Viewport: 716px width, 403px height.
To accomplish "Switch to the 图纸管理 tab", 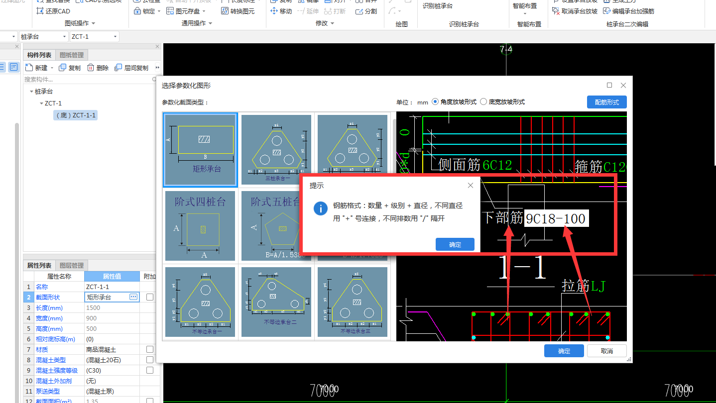I will (x=72, y=55).
